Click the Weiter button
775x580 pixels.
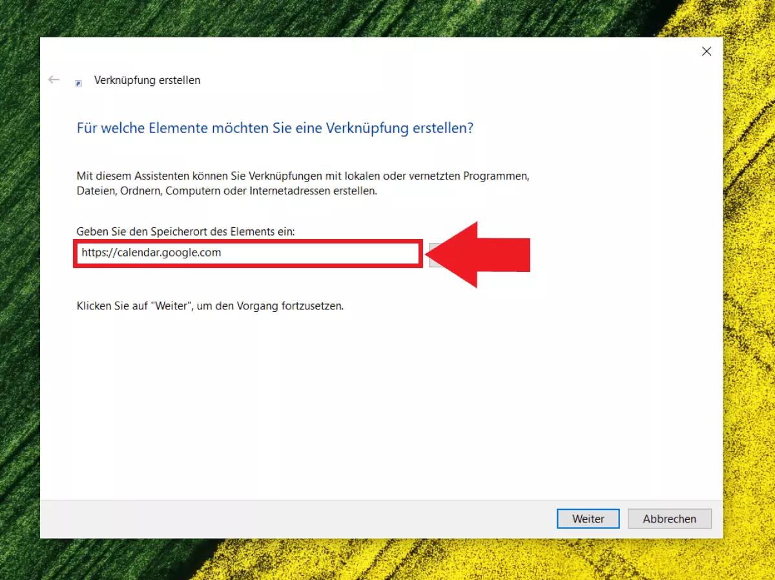pyautogui.click(x=588, y=519)
